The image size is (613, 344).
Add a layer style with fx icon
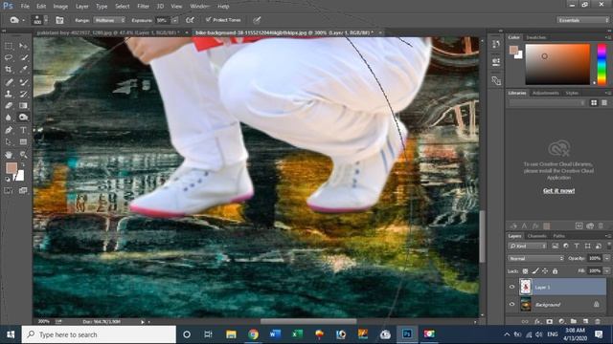coord(537,321)
